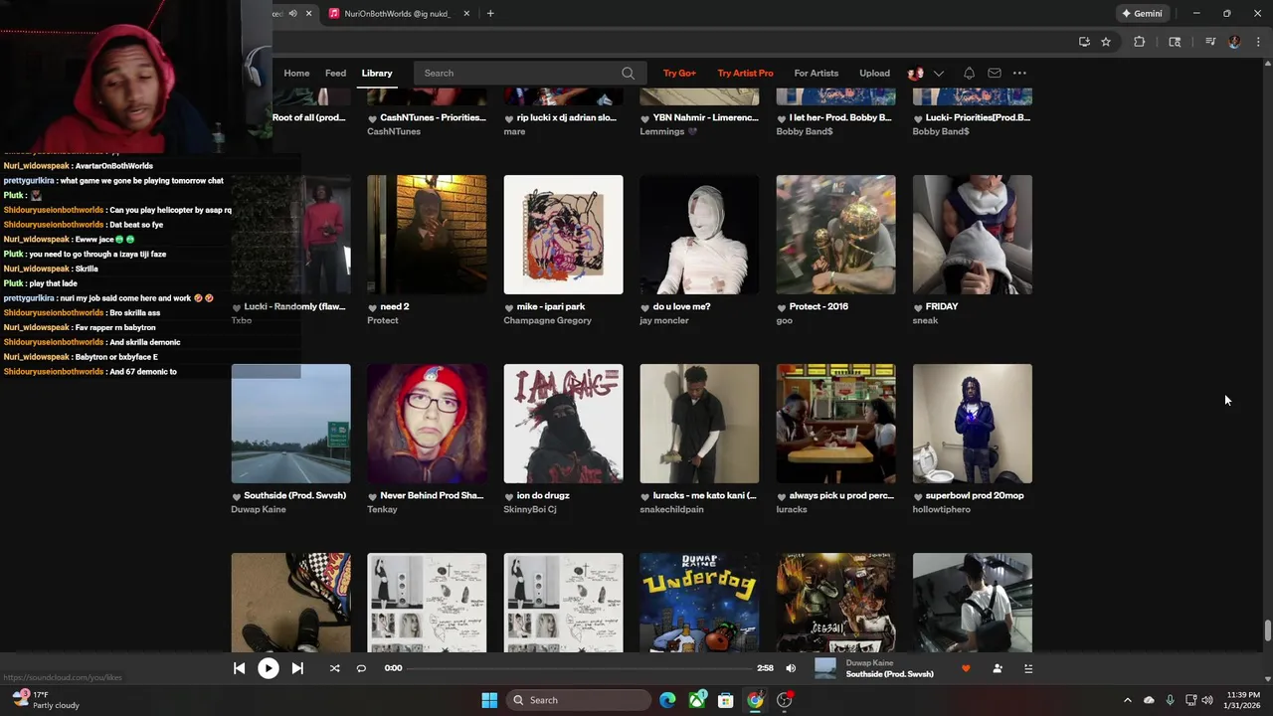Open artist link 'SkinnyBoi Cj'
This screenshot has width=1273, height=716.
[x=529, y=509]
